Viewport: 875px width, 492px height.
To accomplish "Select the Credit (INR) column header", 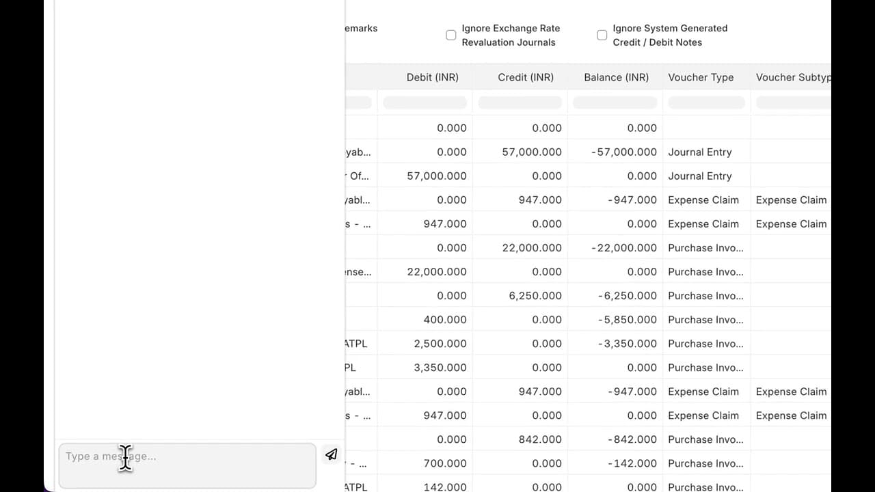I will [526, 77].
